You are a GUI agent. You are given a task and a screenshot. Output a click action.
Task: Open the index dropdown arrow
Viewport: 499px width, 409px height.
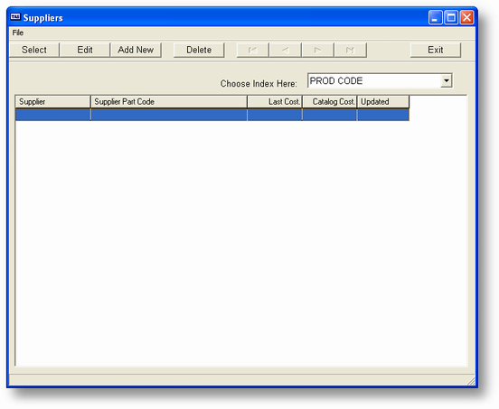[447, 80]
